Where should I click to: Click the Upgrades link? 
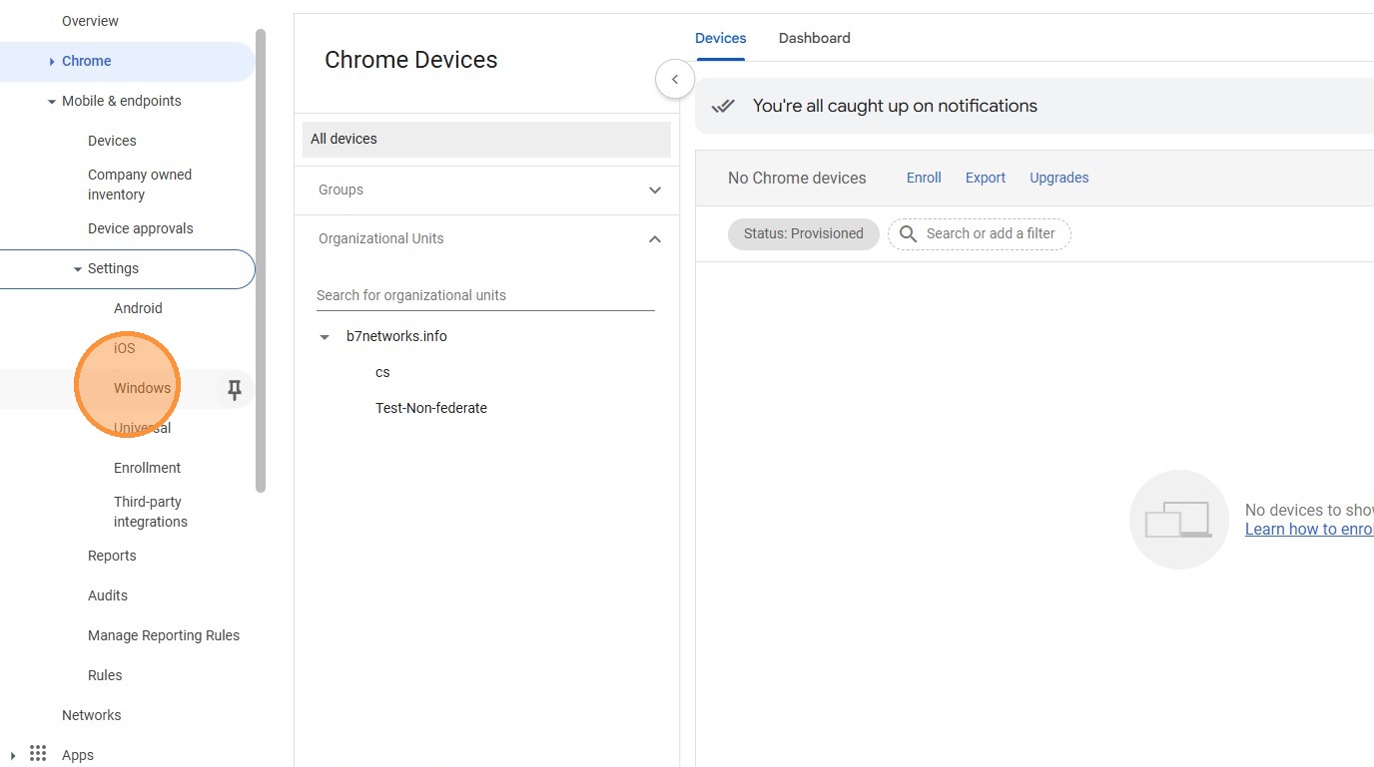click(x=1059, y=178)
